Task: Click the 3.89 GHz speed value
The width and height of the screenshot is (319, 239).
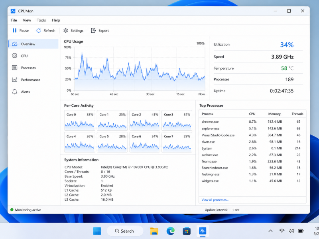Action: coord(282,57)
